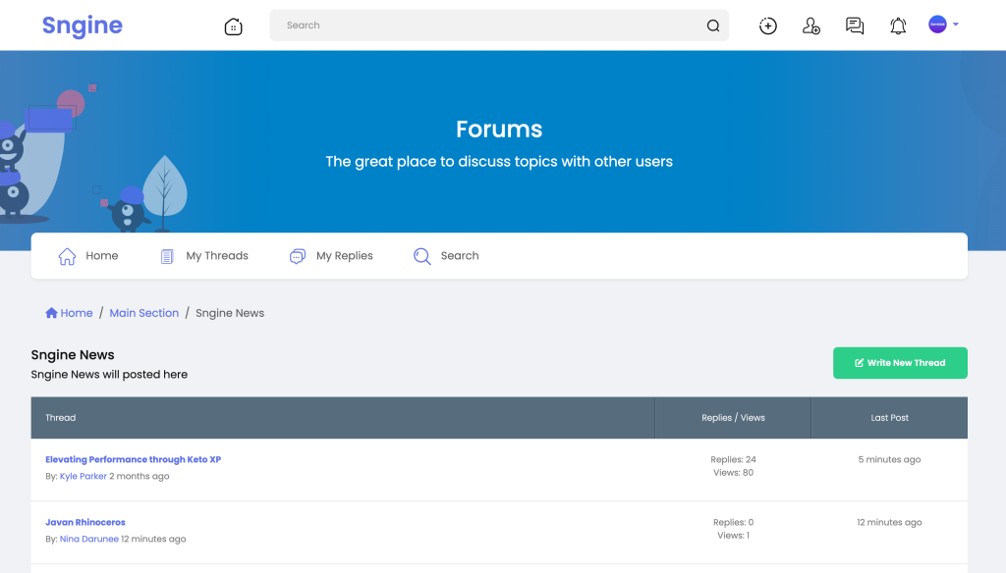The image size is (1006, 573).
Task: Click the Last Post column header
Action: click(x=889, y=418)
